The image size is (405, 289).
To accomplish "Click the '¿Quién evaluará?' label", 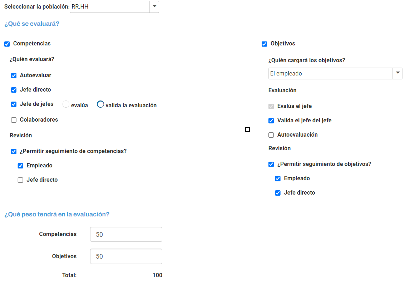I will click(32, 59).
